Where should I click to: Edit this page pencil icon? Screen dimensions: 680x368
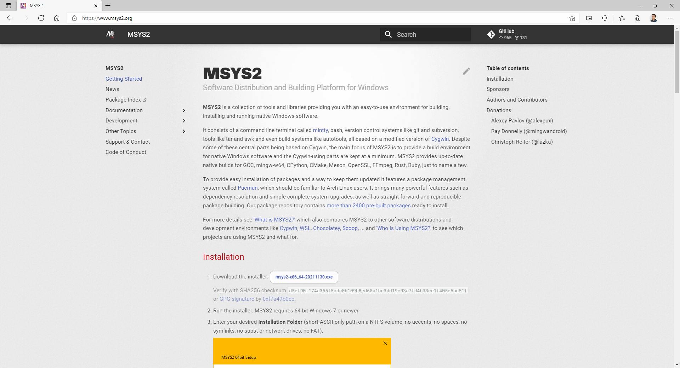(x=466, y=71)
